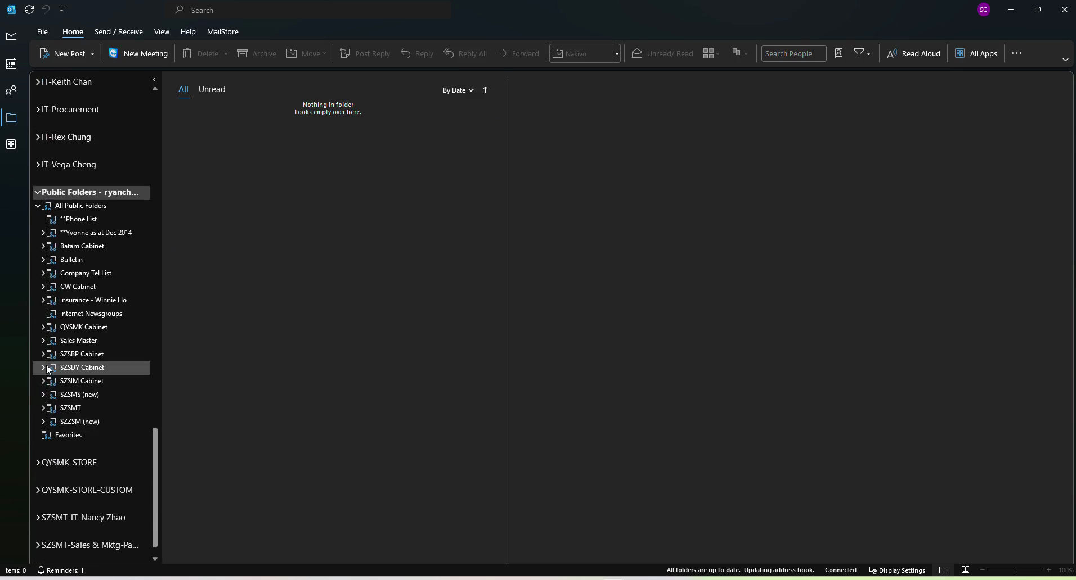The width and height of the screenshot is (1076, 580).
Task: Open the Help tab
Action: click(188, 32)
